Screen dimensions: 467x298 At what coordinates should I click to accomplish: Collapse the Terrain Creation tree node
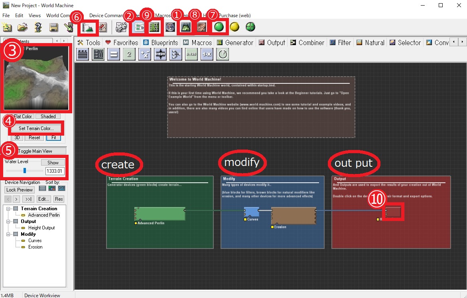click(x=8, y=209)
